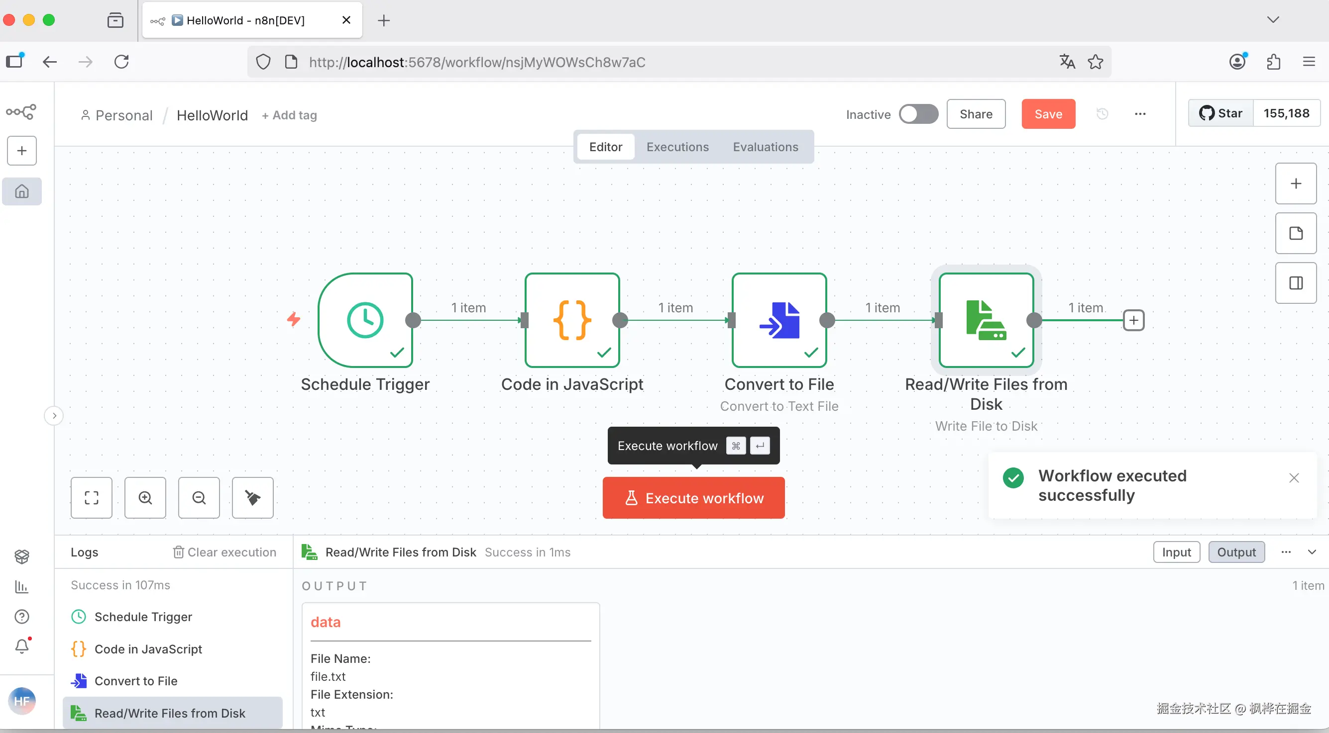
Task: Select the Code in JavaScript node
Action: pos(571,320)
